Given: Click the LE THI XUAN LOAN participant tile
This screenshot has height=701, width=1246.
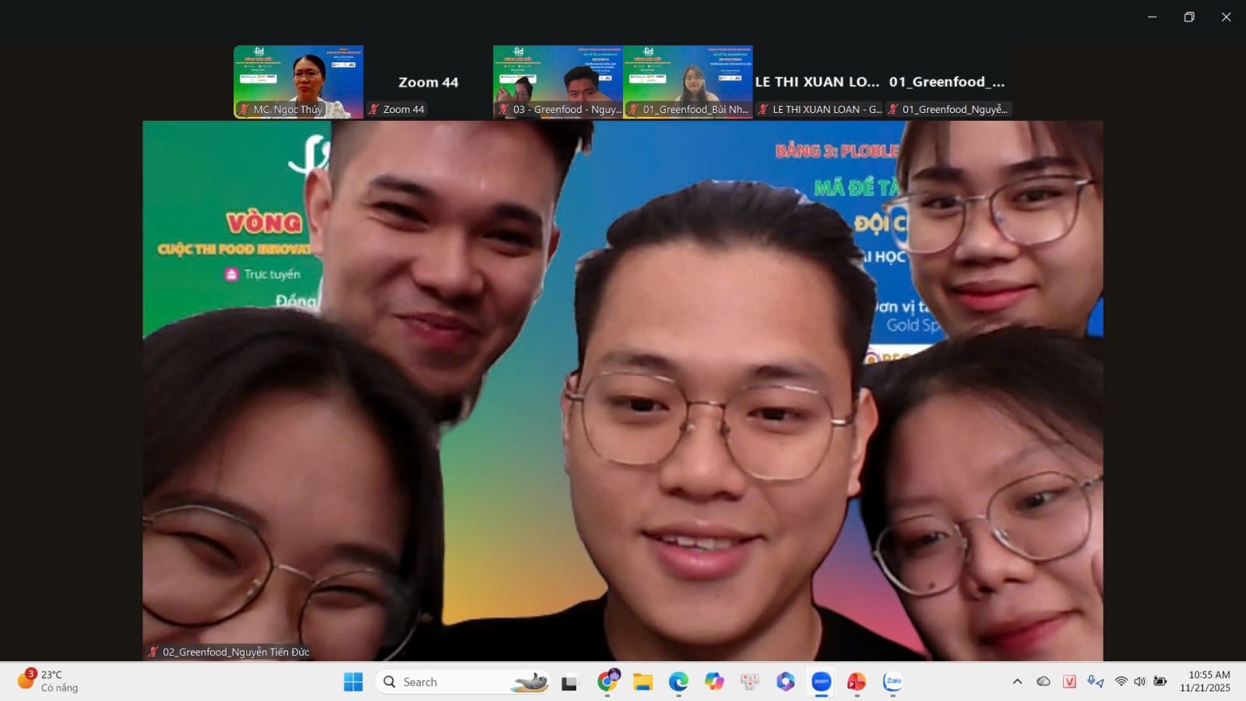Looking at the screenshot, I should click(x=818, y=82).
